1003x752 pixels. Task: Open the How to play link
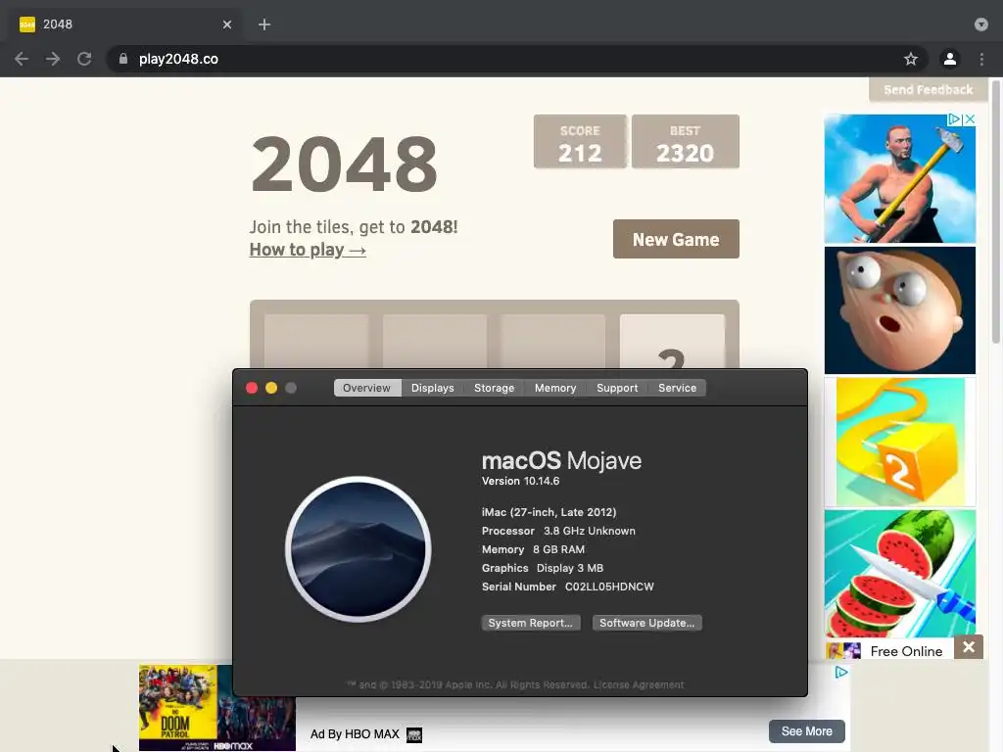308,250
